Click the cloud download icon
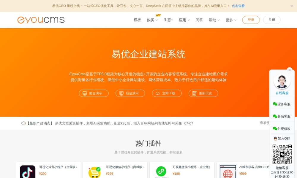Screen dimensions: 297x178 point(158,93)
